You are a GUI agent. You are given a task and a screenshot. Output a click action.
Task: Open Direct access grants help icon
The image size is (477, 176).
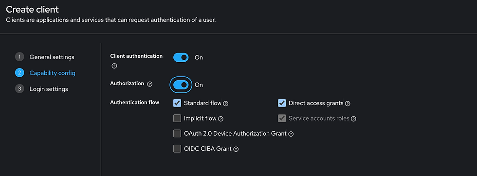point(348,104)
